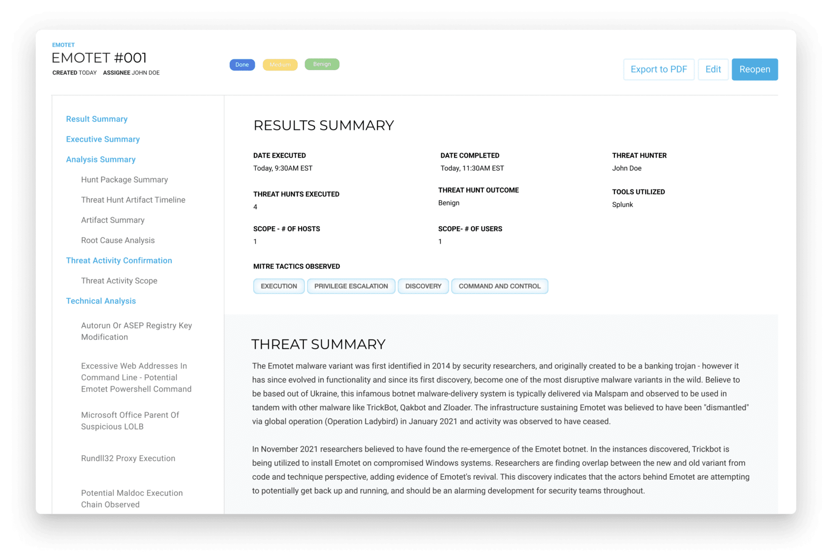Select the Medium severity badge
The image size is (832, 557).
pos(279,64)
